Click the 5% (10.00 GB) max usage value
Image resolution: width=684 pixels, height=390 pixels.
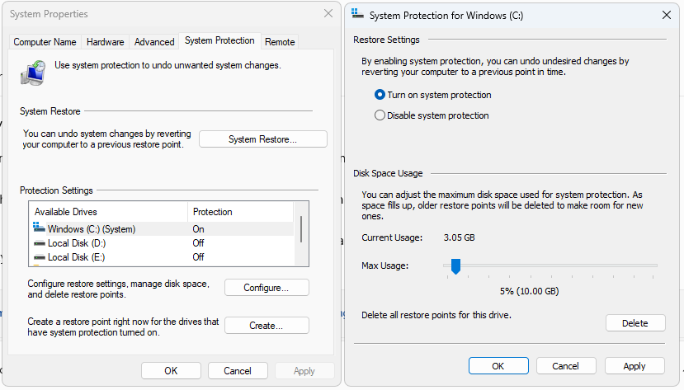click(529, 291)
